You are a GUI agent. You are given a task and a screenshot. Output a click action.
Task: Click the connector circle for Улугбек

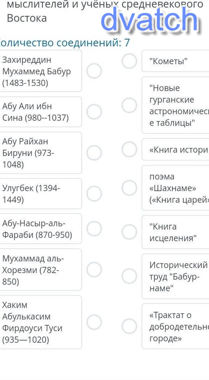tap(94, 194)
